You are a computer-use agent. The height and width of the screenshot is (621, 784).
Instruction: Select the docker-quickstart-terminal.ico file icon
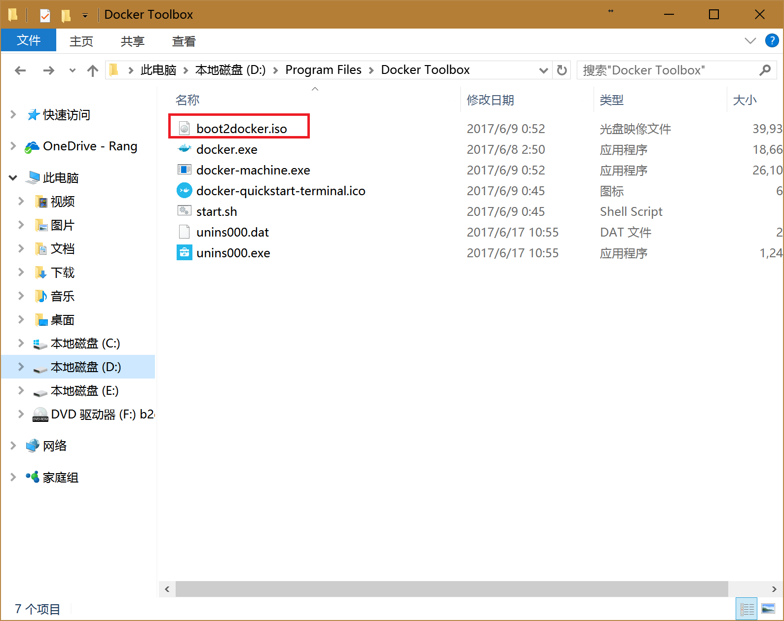[x=184, y=190]
